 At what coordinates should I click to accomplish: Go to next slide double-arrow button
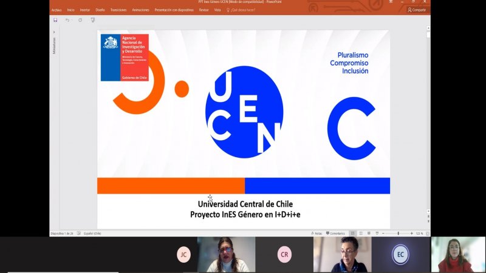pos(428,221)
